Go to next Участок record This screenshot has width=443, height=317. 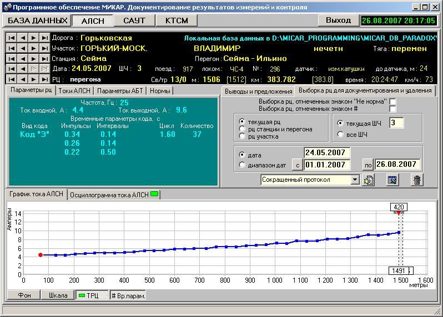[33, 48]
